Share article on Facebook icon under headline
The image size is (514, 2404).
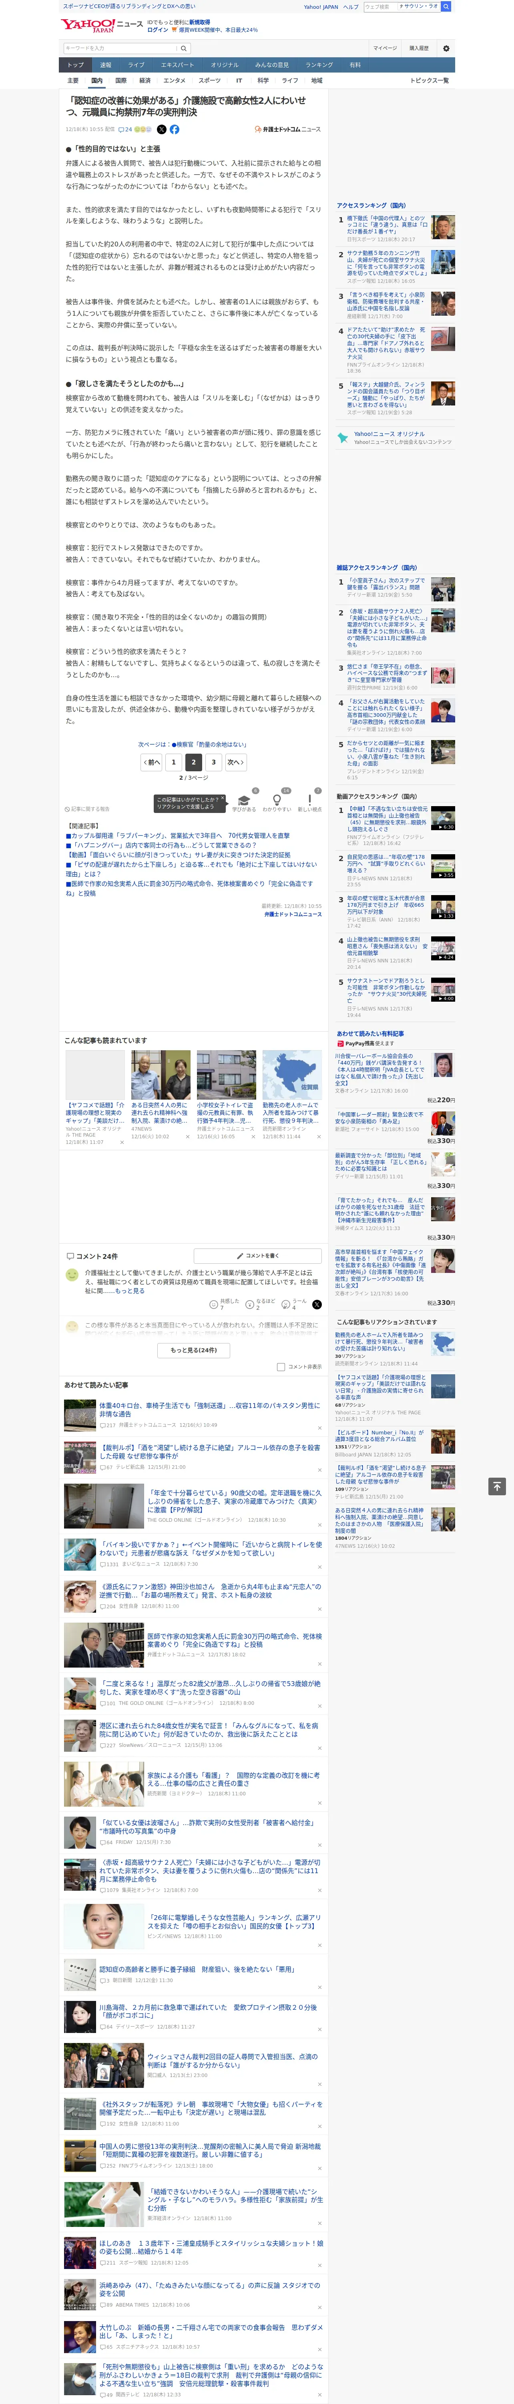(175, 130)
